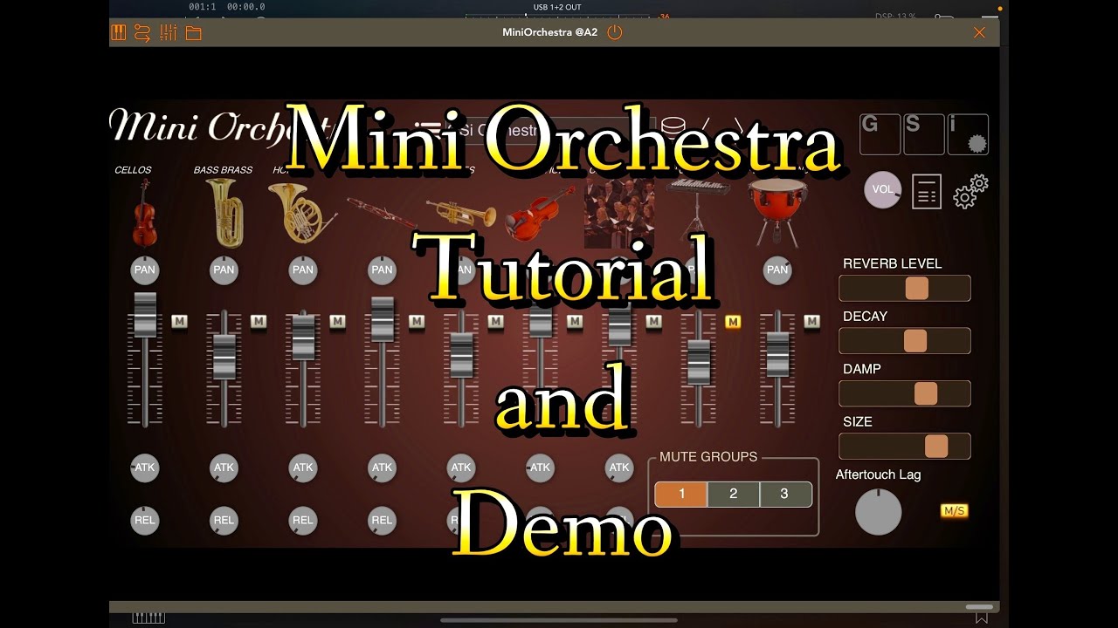
Task: Click the DECAY slider
Action: coord(905,341)
